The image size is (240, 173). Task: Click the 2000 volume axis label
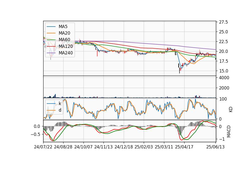tap(224, 88)
